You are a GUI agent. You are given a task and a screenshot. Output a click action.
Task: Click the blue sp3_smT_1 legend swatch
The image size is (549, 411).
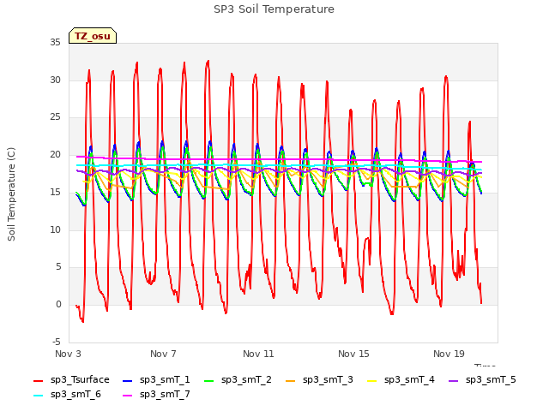coord(128,380)
